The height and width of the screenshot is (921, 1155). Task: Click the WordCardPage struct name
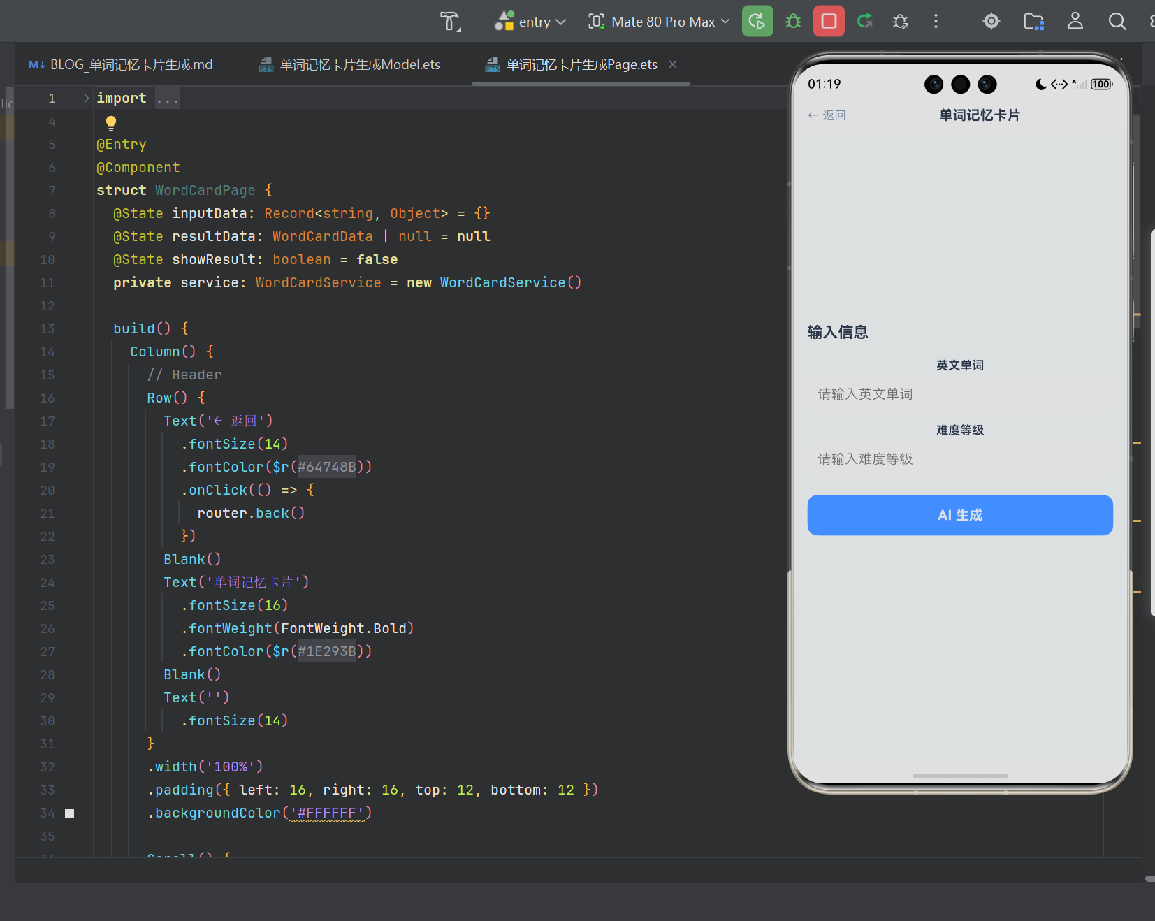tap(205, 191)
